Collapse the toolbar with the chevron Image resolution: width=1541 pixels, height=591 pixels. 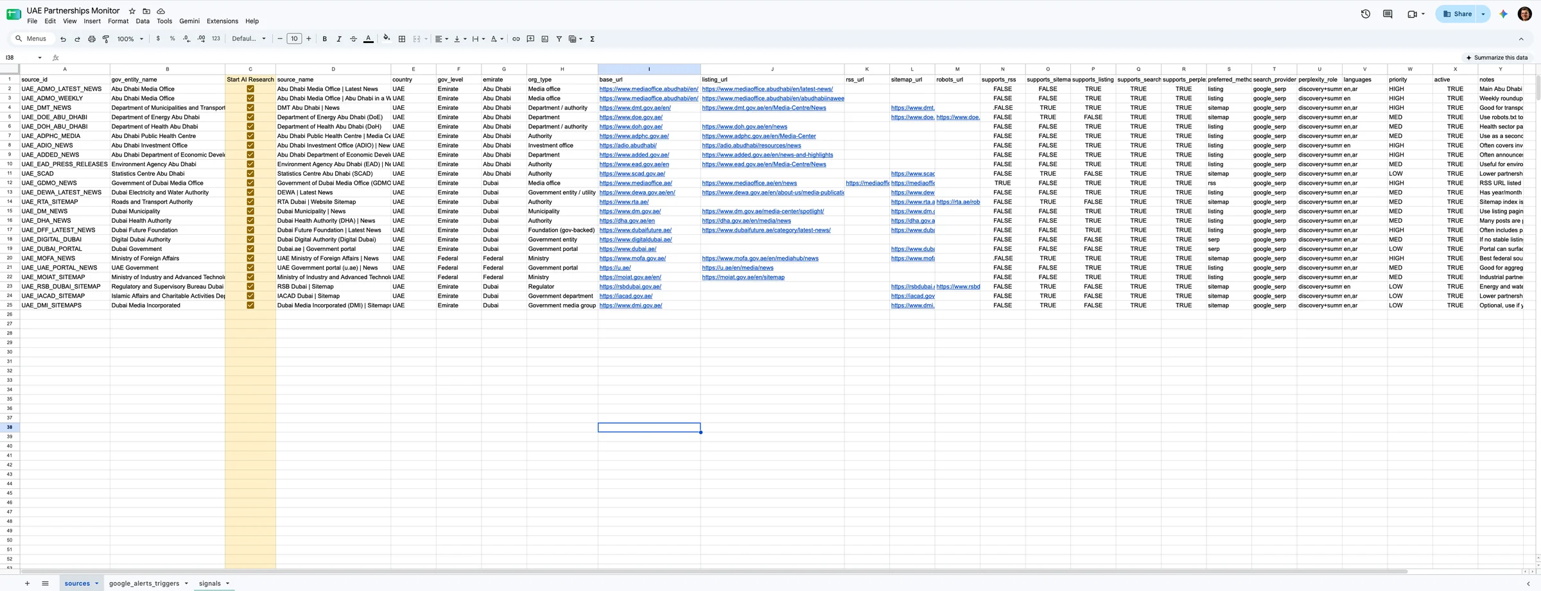1521,39
